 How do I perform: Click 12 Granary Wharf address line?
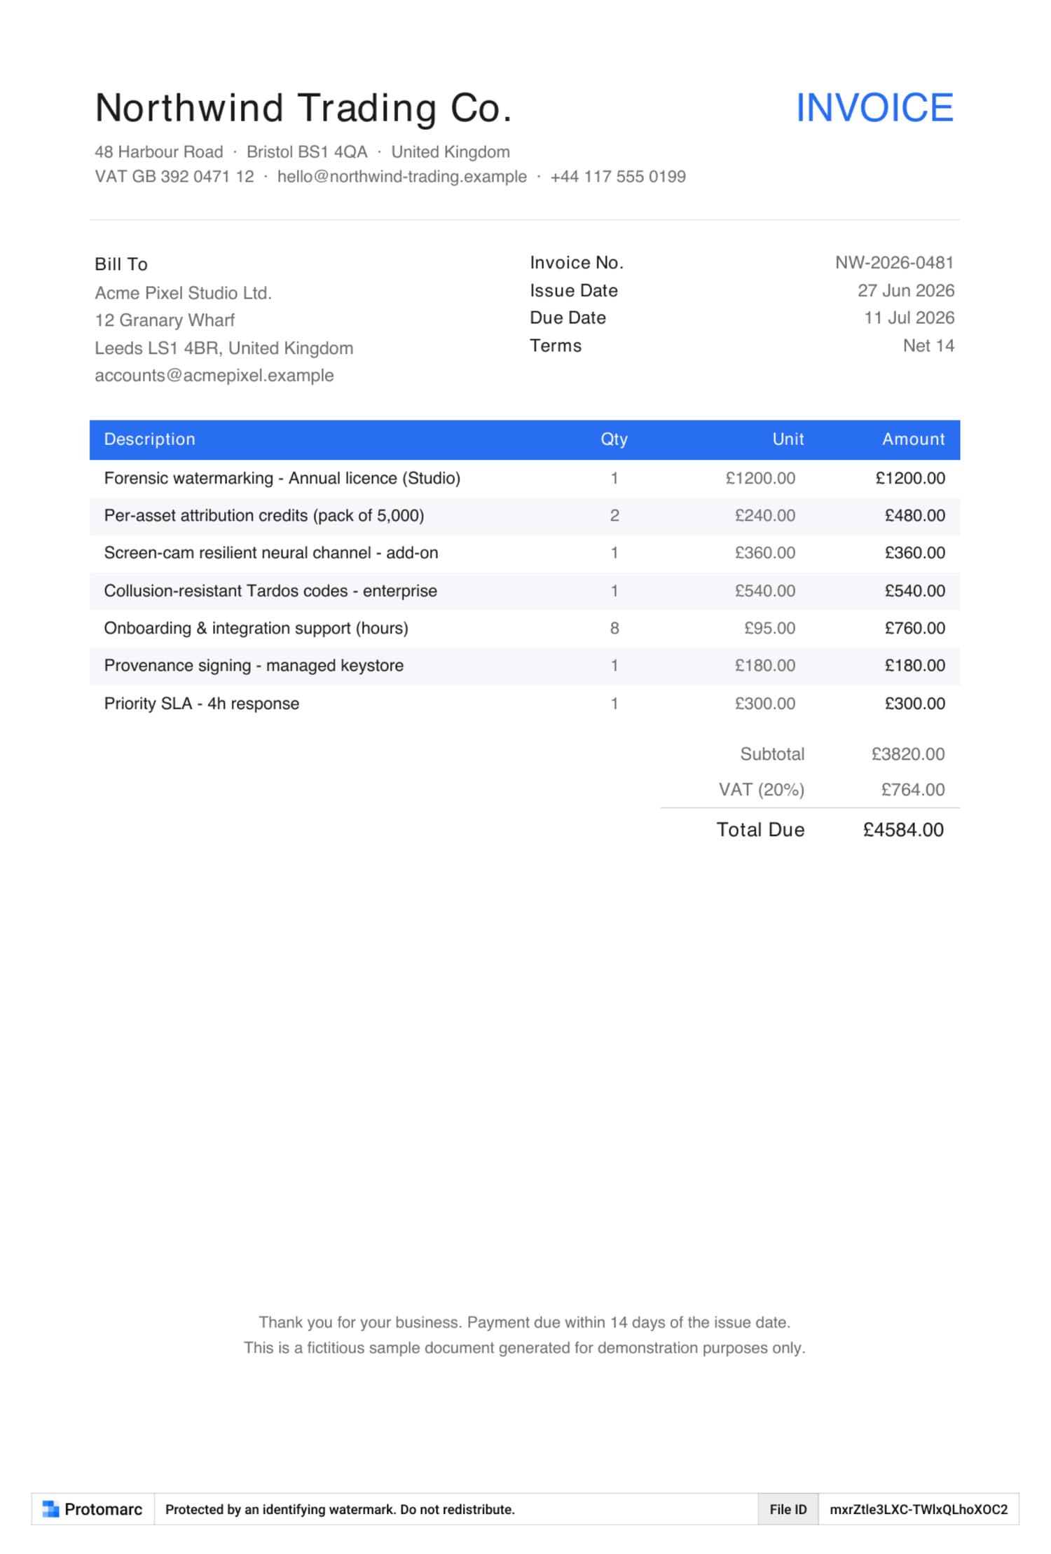pos(165,320)
